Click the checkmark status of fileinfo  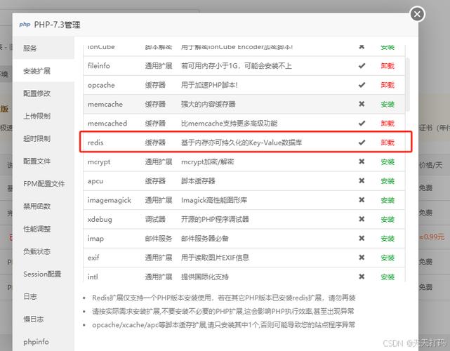[362, 66]
